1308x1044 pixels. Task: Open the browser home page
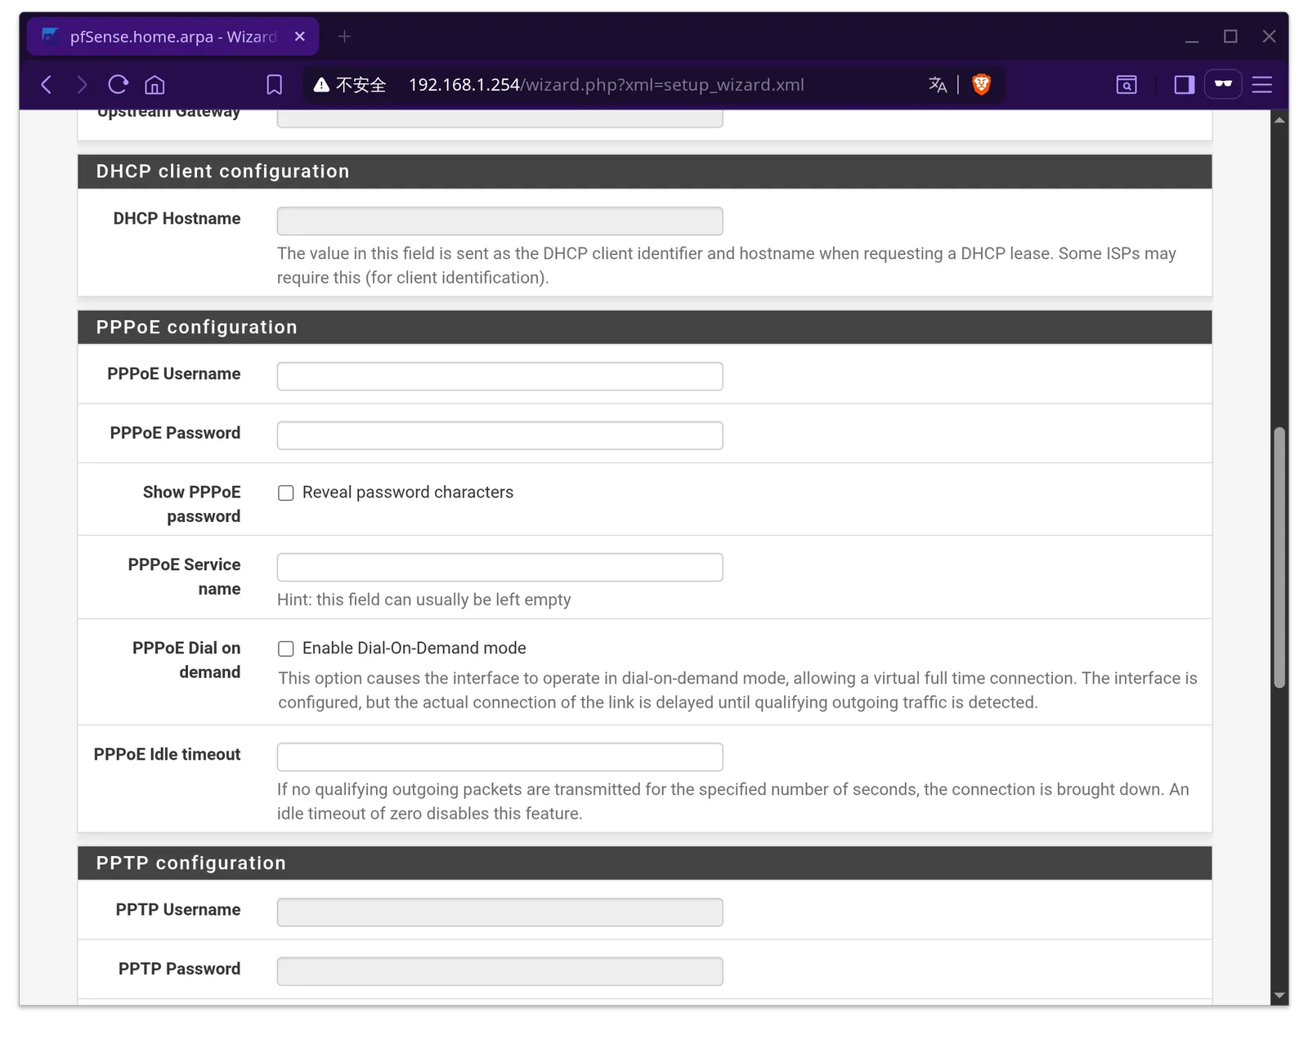pyautogui.click(x=155, y=85)
